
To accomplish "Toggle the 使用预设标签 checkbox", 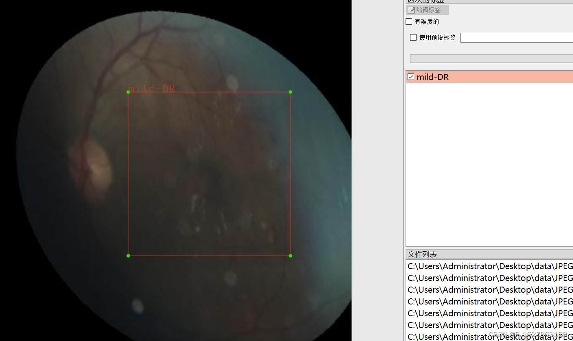I will pyautogui.click(x=413, y=37).
